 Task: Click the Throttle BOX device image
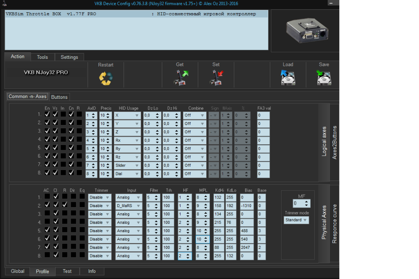(x=307, y=30)
